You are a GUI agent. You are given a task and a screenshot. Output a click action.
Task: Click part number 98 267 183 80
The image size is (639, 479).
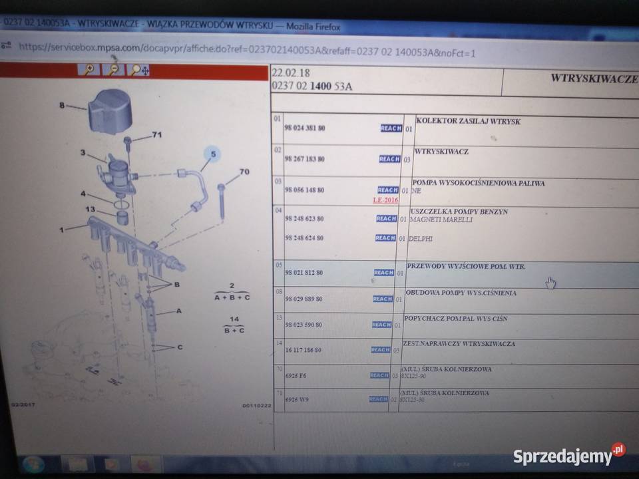coord(304,160)
